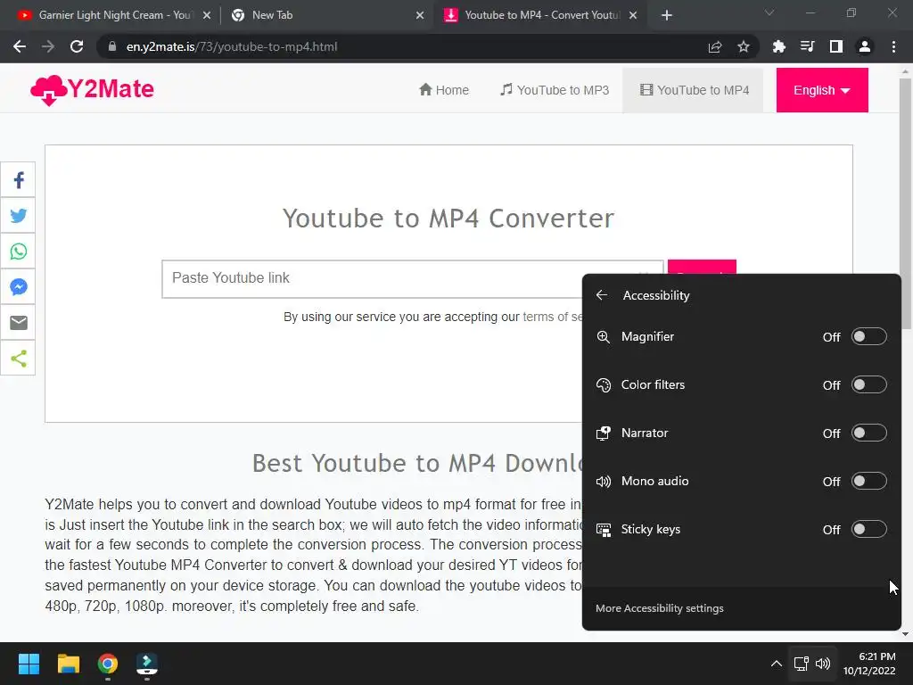Image resolution: width=913 pixels, height=685 pixels.
Task: Click the browser address bar URL
Action: pyautogui.click(x=232, y=46)
